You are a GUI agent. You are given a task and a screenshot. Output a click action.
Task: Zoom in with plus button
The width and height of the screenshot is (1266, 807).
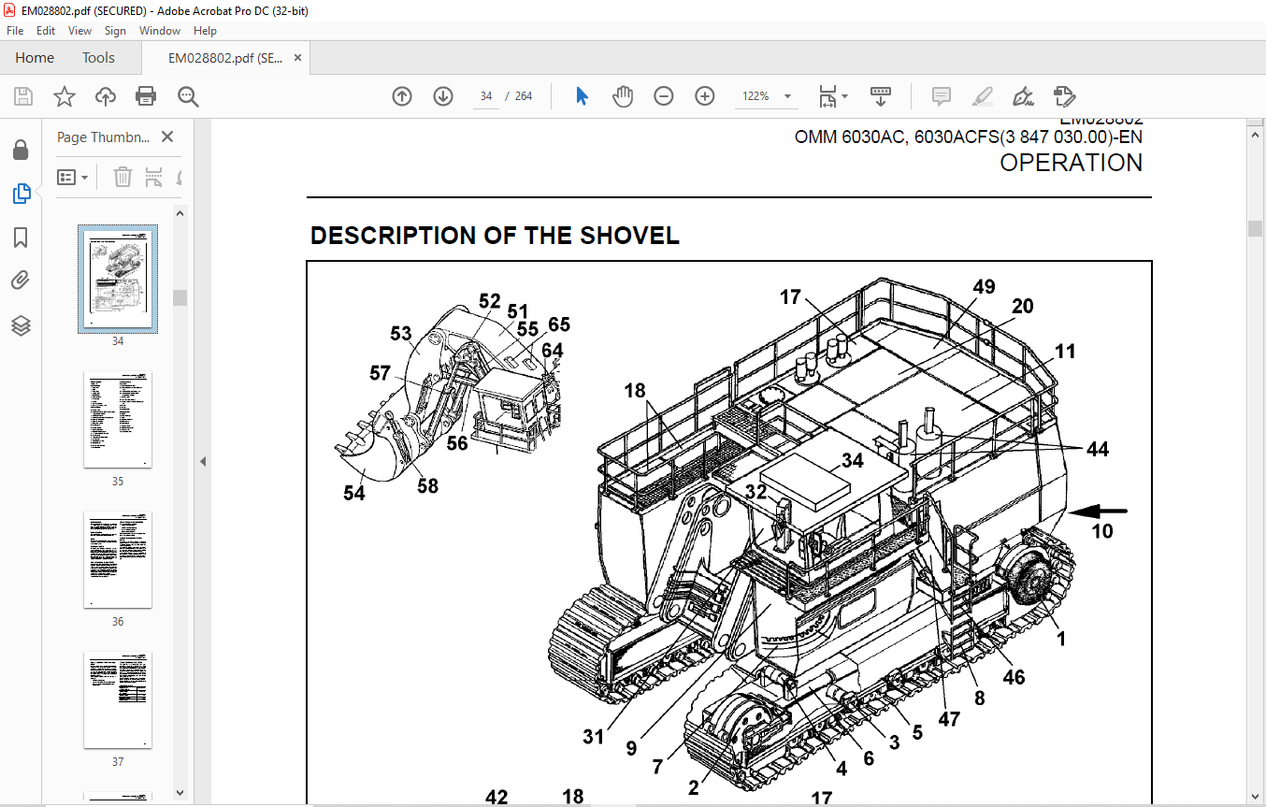(x=705, y=96)
